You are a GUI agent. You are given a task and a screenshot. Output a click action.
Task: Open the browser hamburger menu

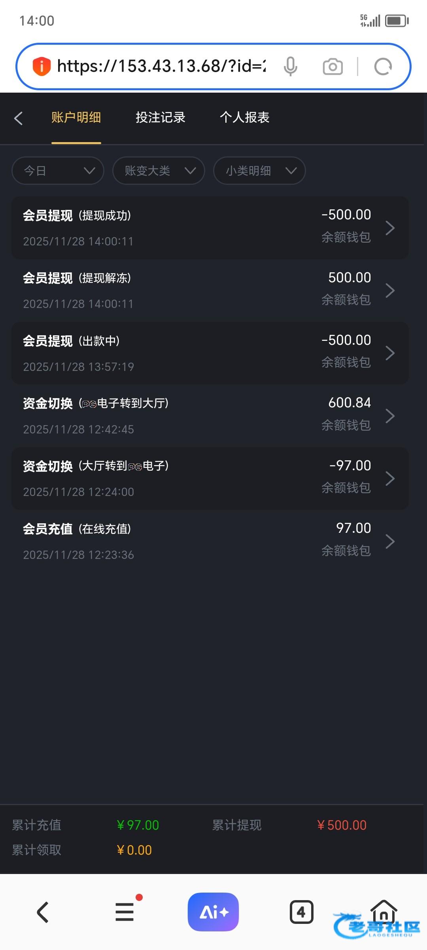point(125,912)
